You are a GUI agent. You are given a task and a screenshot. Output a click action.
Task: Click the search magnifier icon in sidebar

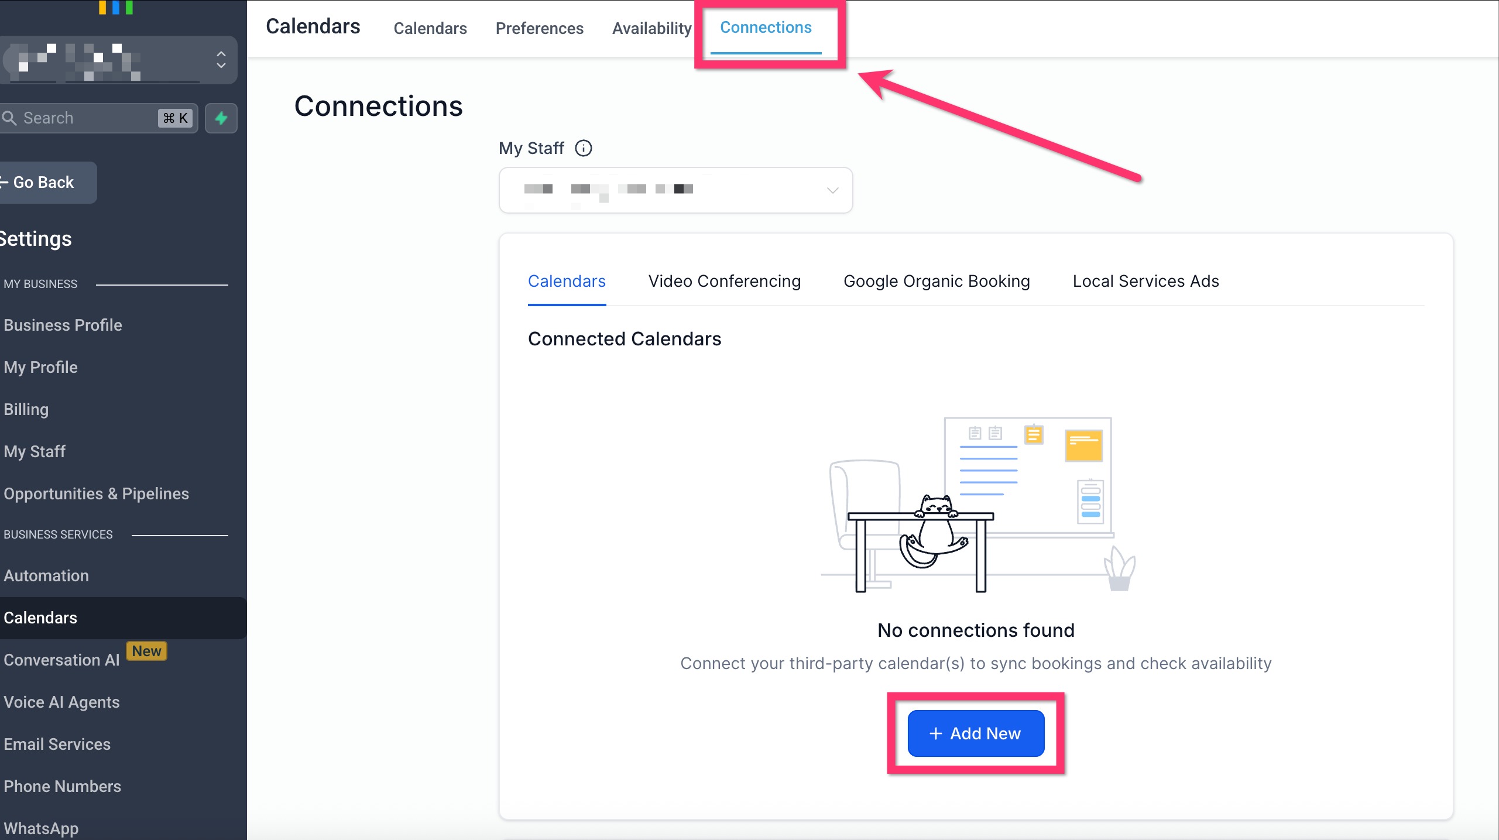[9, 118]
